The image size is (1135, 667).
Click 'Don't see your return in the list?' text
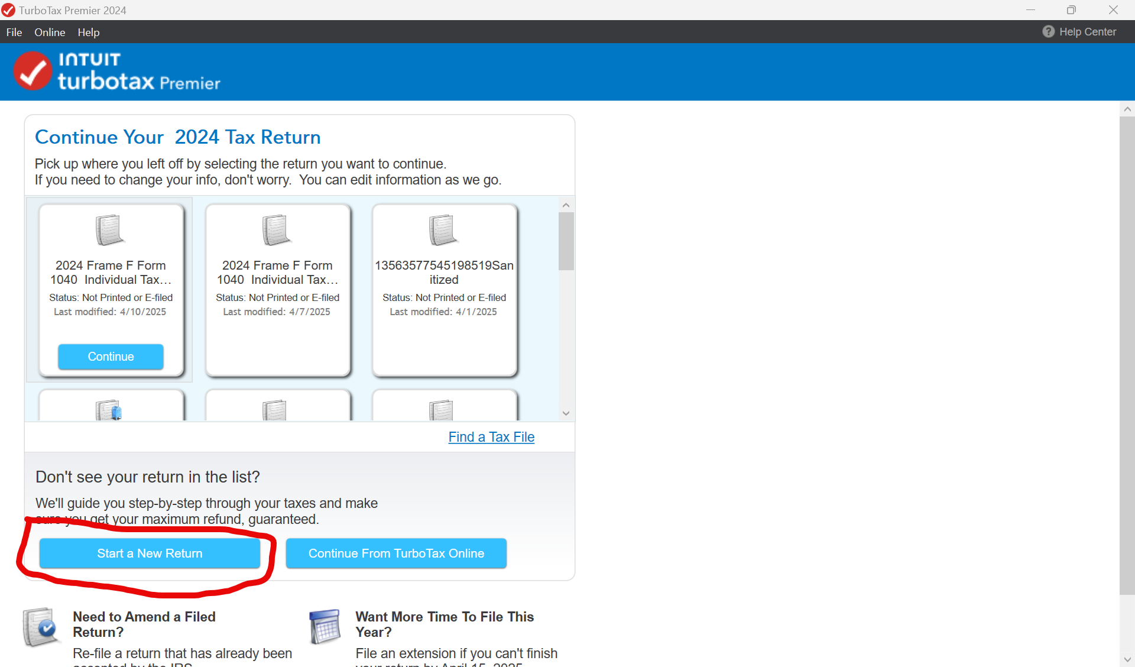(x=148, y=477)
